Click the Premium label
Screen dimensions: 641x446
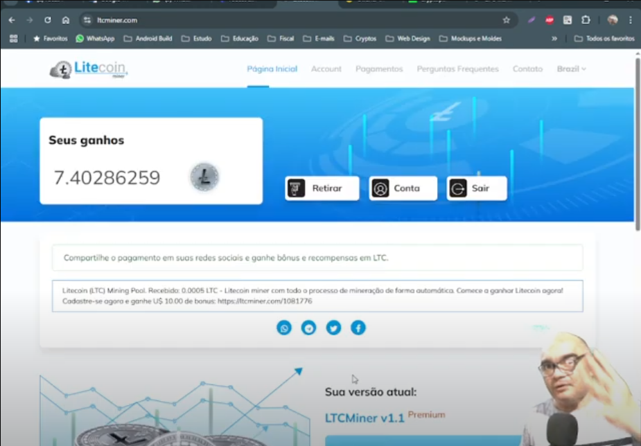[x=426, y=415]
